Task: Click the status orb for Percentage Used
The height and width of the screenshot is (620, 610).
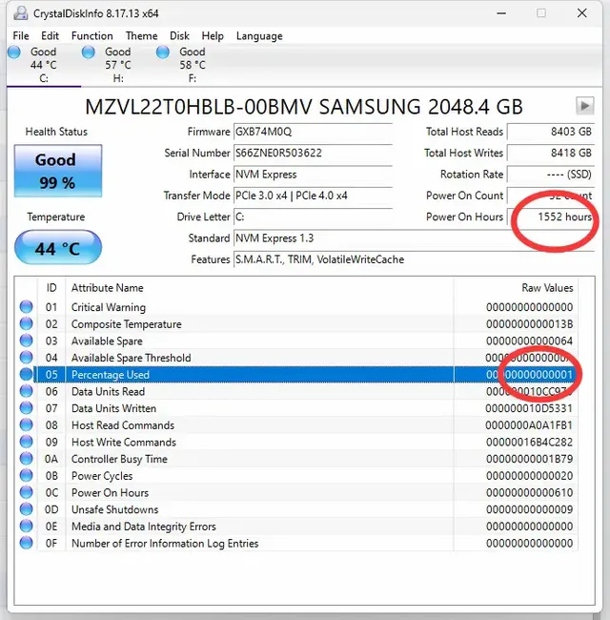Action: (x=26, y=375)
